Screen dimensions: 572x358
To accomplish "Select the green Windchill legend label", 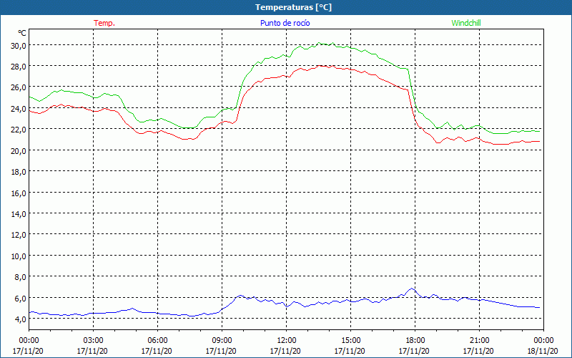I will [466, 23].
